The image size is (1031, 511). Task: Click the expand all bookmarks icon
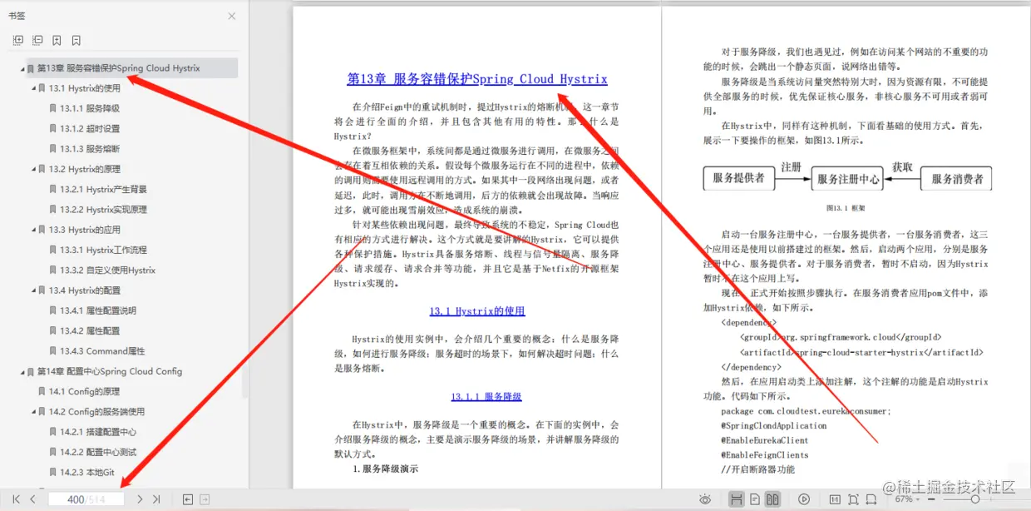click(x=18, y=40)
